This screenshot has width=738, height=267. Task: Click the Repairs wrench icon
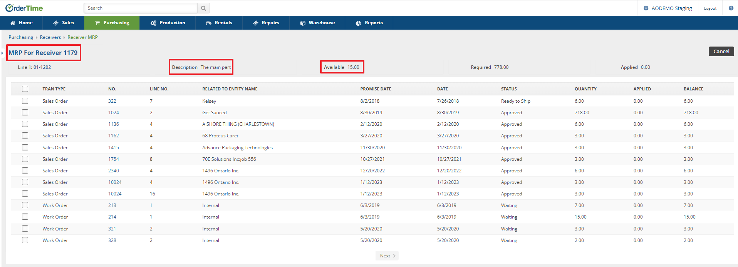256,23
